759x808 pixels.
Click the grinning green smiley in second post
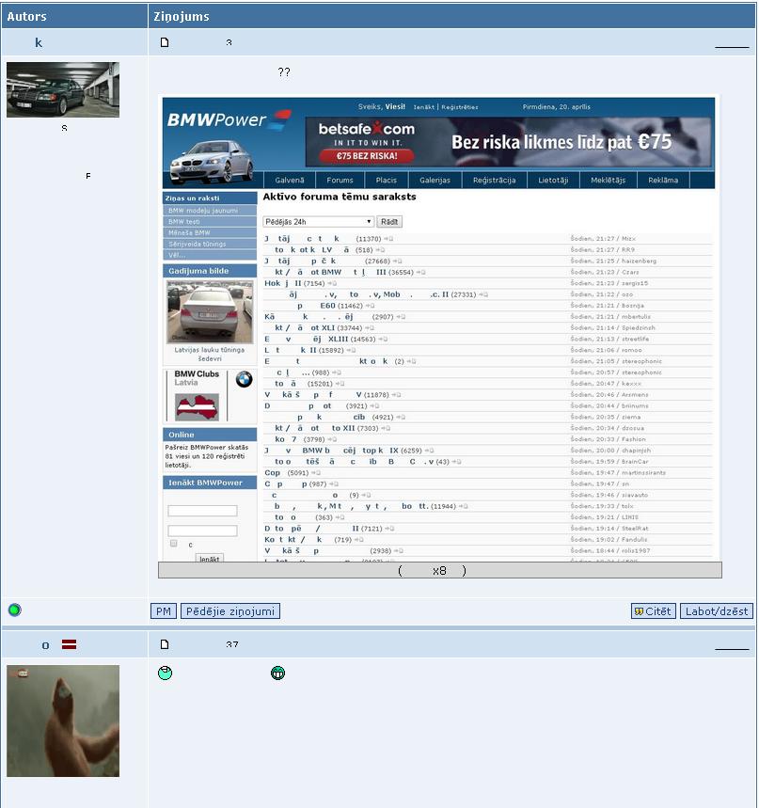pos(277,673)
